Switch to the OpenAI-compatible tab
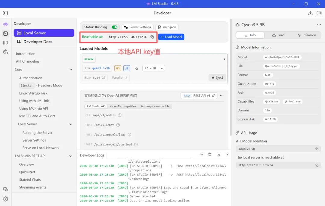The width and height of the screenshot is (325, 206). point(123,106)
